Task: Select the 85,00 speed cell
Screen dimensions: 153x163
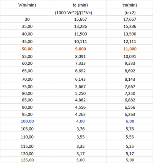Action: pos(27,99)
